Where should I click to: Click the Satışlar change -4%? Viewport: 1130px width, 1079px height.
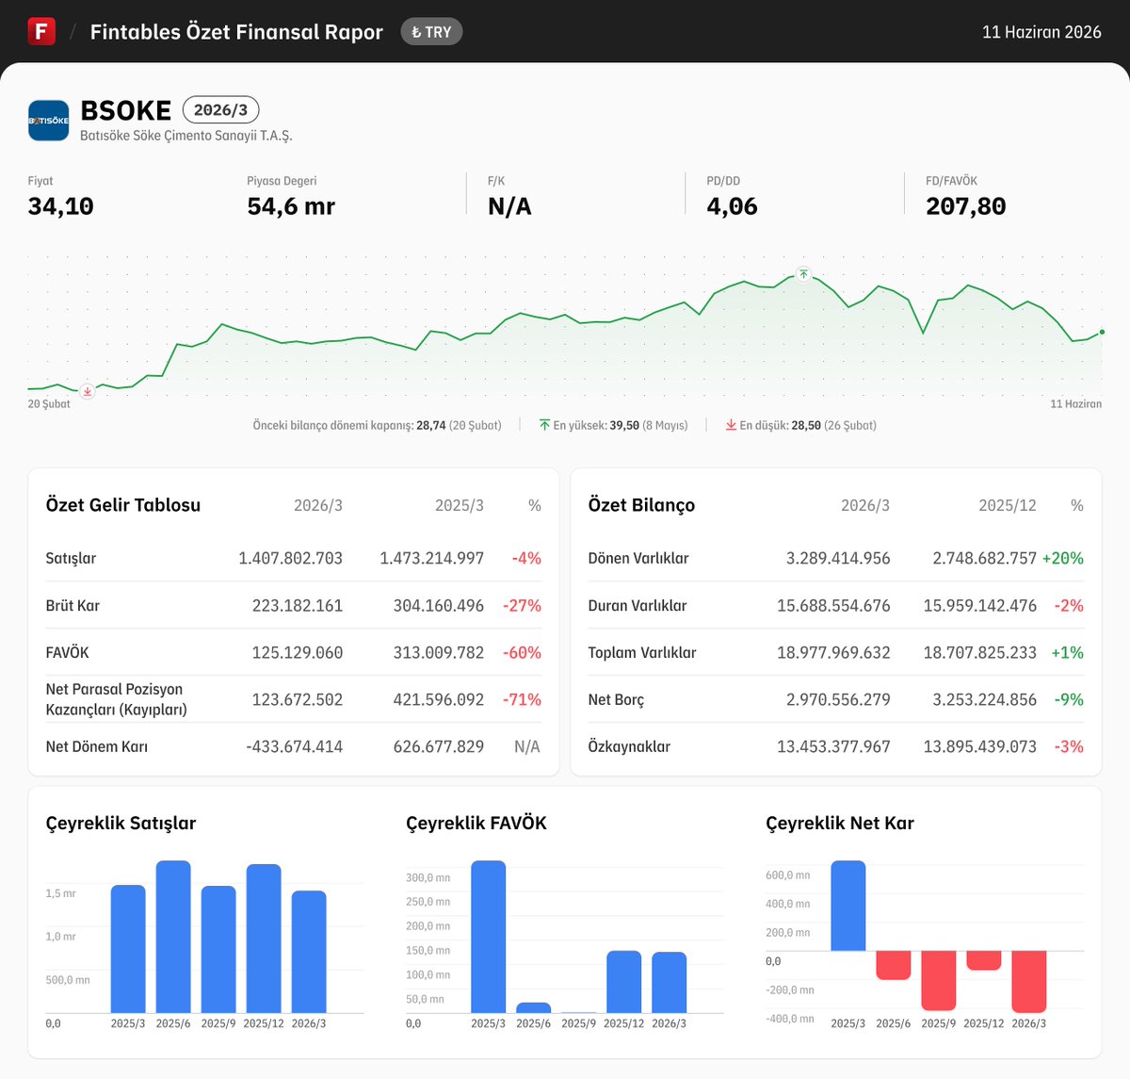526,558
